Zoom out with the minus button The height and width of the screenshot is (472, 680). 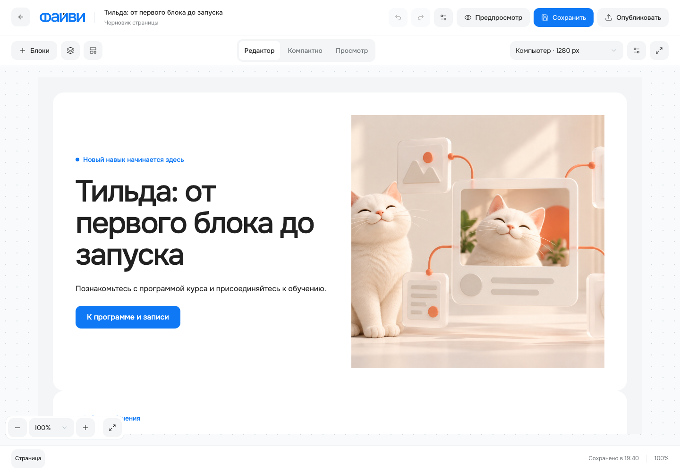tap(17, 428)
